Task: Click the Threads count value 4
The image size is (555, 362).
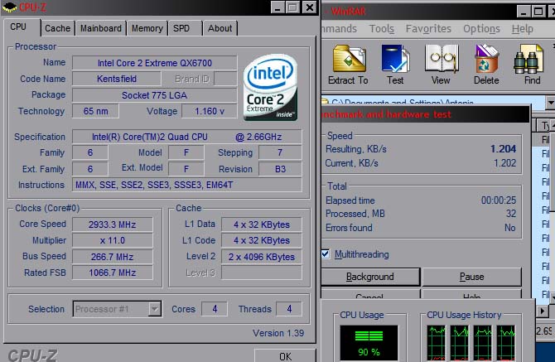Action: pos(289,309)
